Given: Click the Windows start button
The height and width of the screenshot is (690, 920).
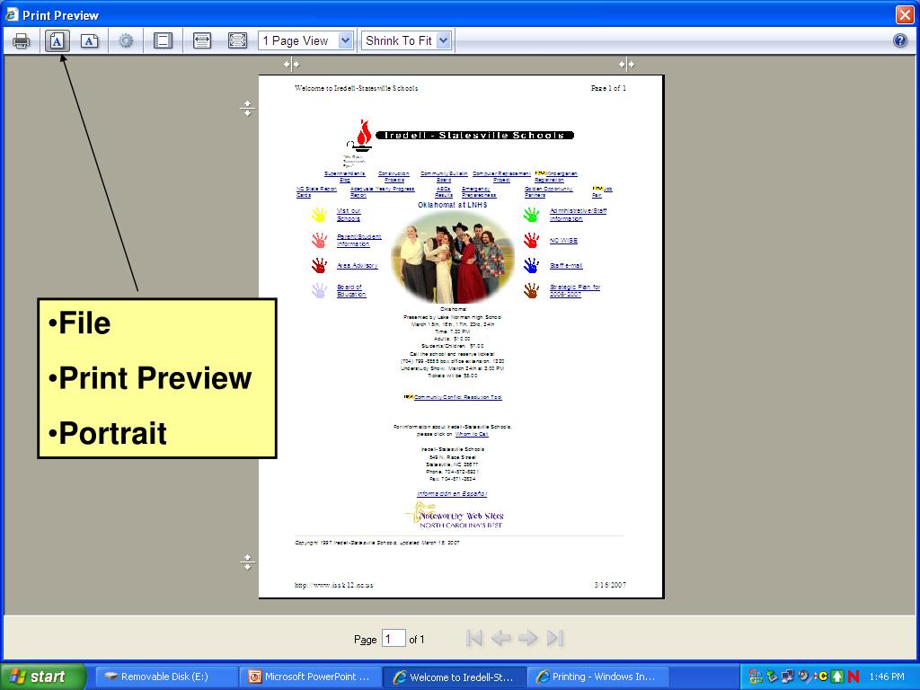Looking at the screenshot, I should point(43,677).
